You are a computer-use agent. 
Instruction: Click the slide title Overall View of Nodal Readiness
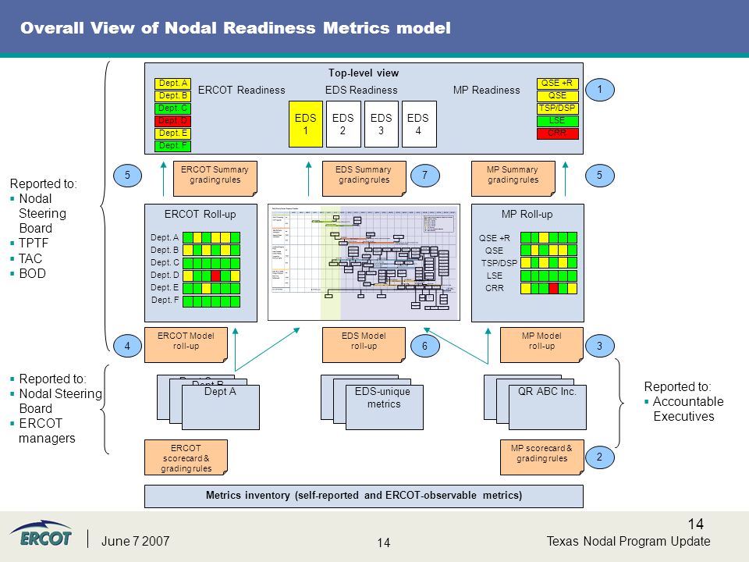click(235, 28)
